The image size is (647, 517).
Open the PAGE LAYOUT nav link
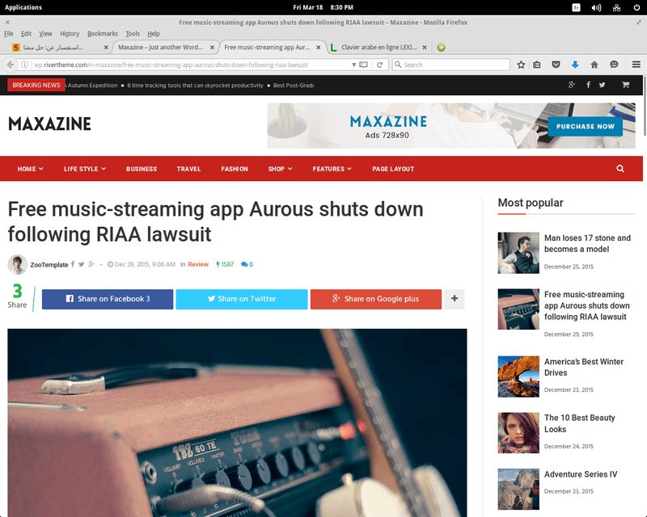(393, 169)
